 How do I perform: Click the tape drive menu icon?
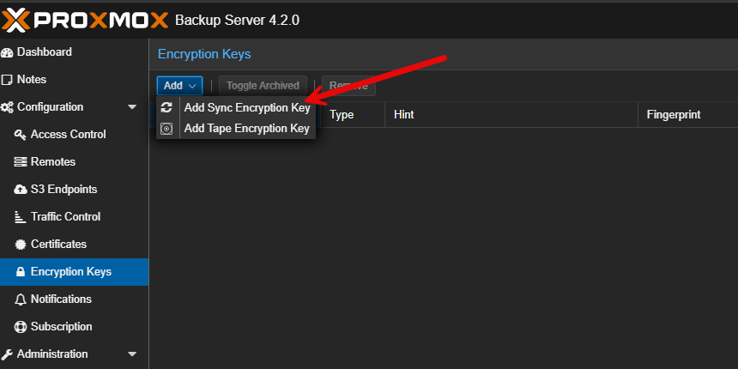point(166,129)
